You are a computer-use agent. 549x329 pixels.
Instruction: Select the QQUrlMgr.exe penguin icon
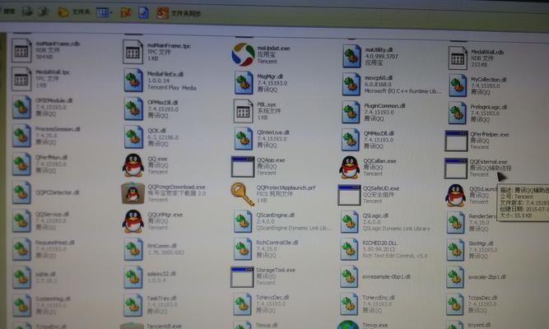[x=133, y=221]
